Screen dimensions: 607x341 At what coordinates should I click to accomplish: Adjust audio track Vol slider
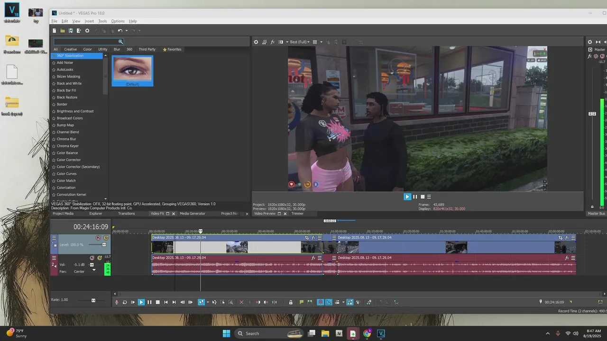pos(92,265)
